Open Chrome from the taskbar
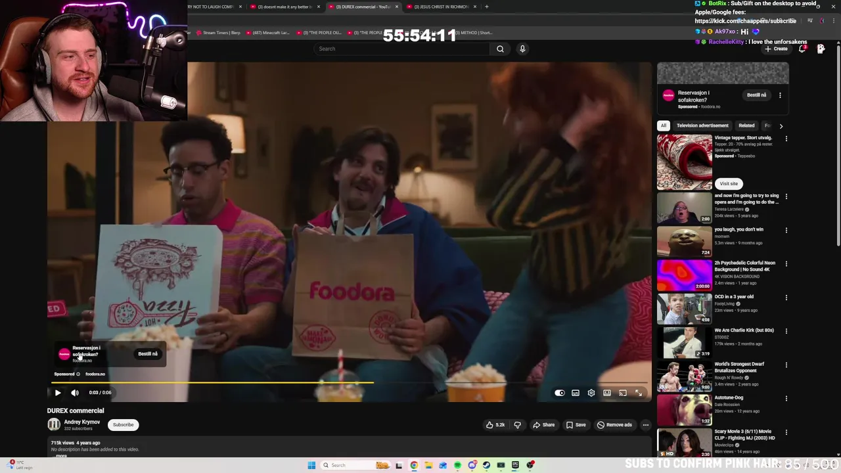 click(x=414, y=465)
